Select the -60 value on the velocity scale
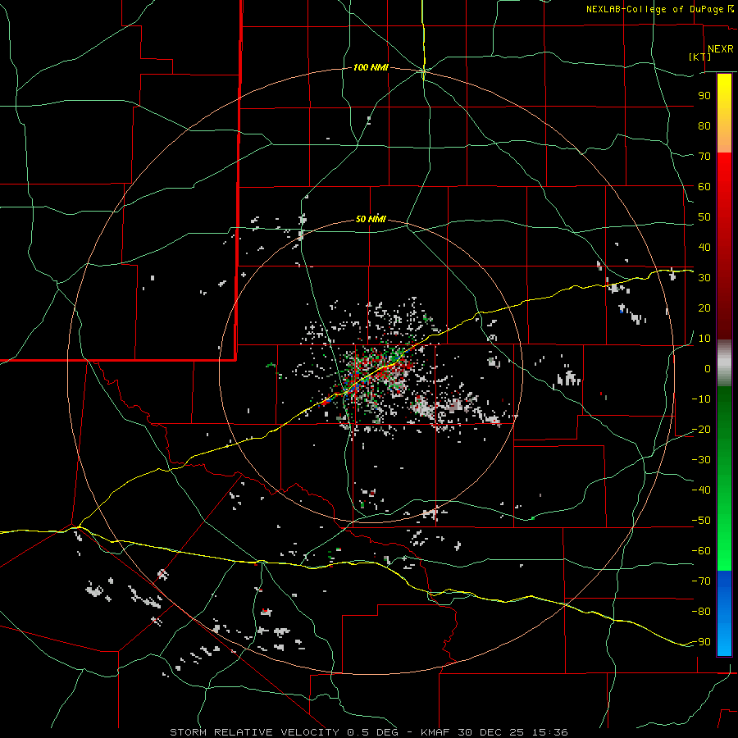The image size is (738, 738). point(701,551)
